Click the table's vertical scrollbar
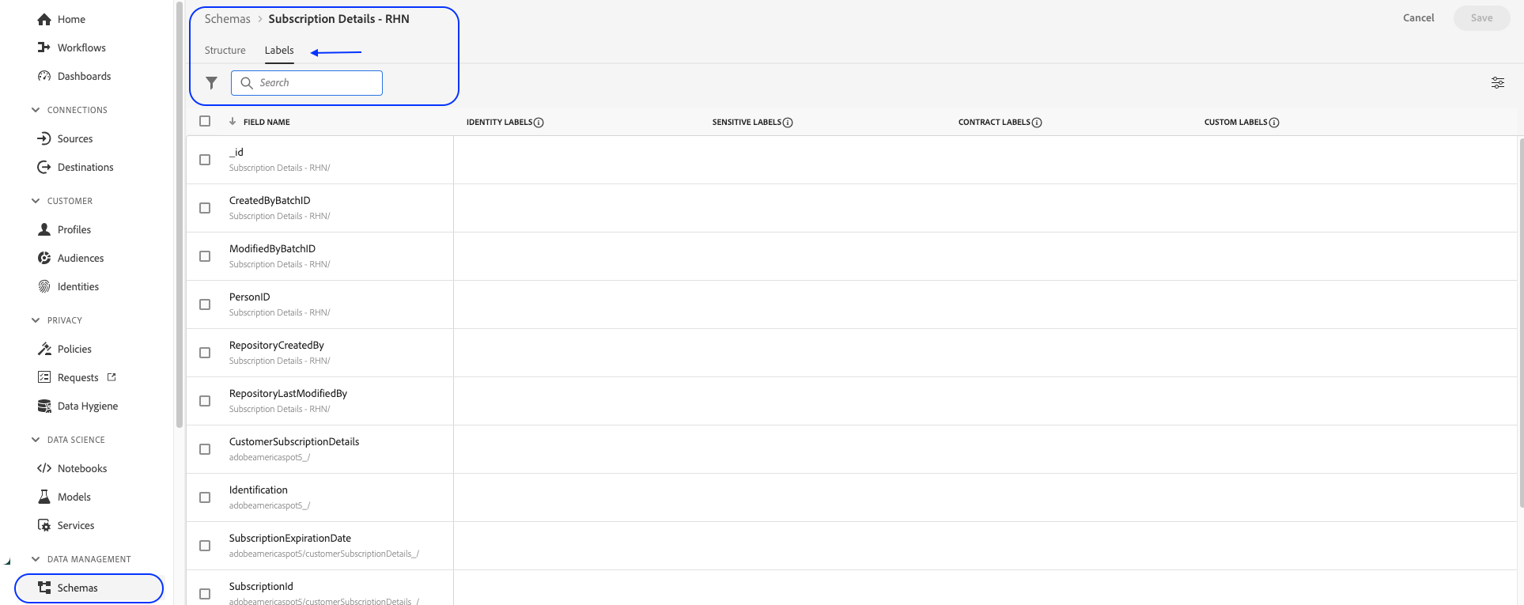The image size is (1524, 605). click(x=1521, y=323)
